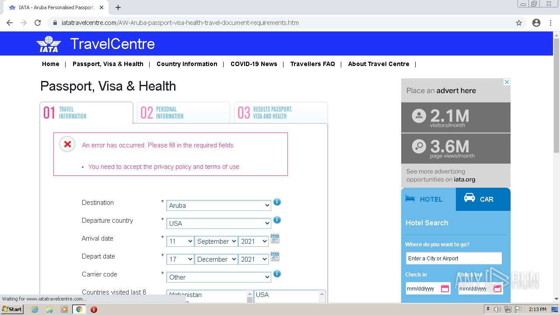Open Windows Start menu

12,309
